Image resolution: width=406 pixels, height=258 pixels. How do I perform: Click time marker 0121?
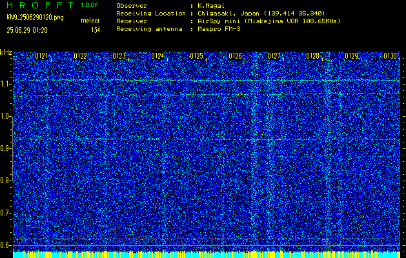click(x=42, y=56)
